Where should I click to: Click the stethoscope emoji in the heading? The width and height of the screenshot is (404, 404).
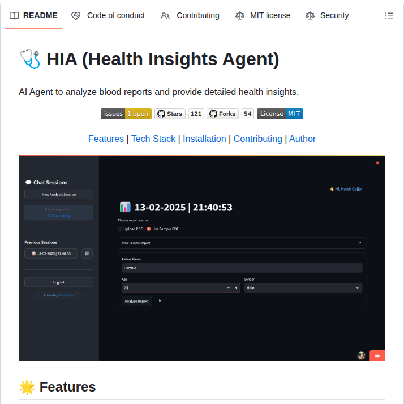(x=30, y=59)
